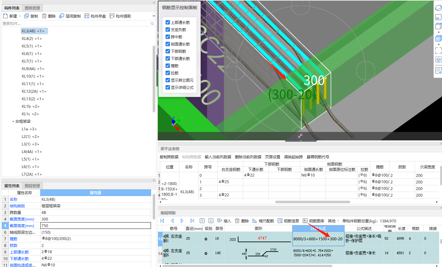The height and width of the screenshot is (267, 442).
Task: Toggle 显示其它图元 checkbox
Action: (168, 80)
